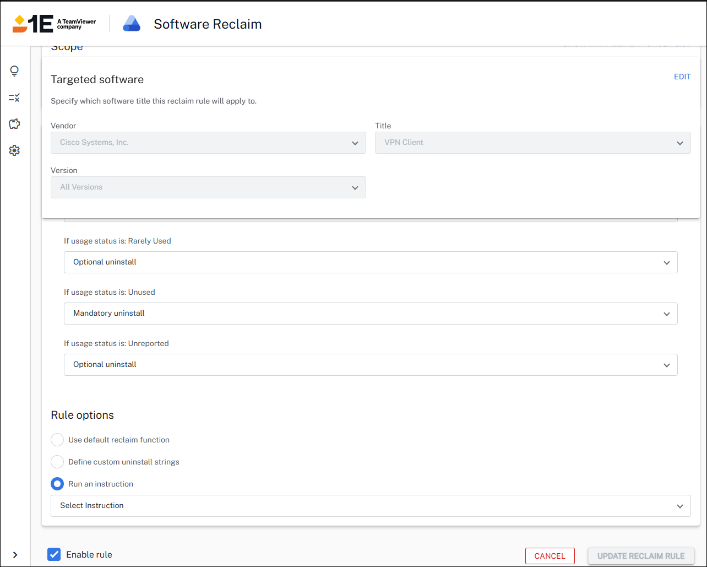Click the 1E TeamViewer logo
Image resolution: width=707 pixels, height=567 pixels.
54,24
